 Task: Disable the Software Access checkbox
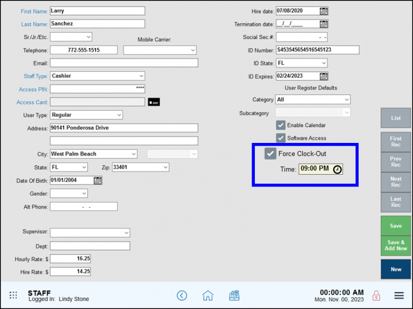281,138
